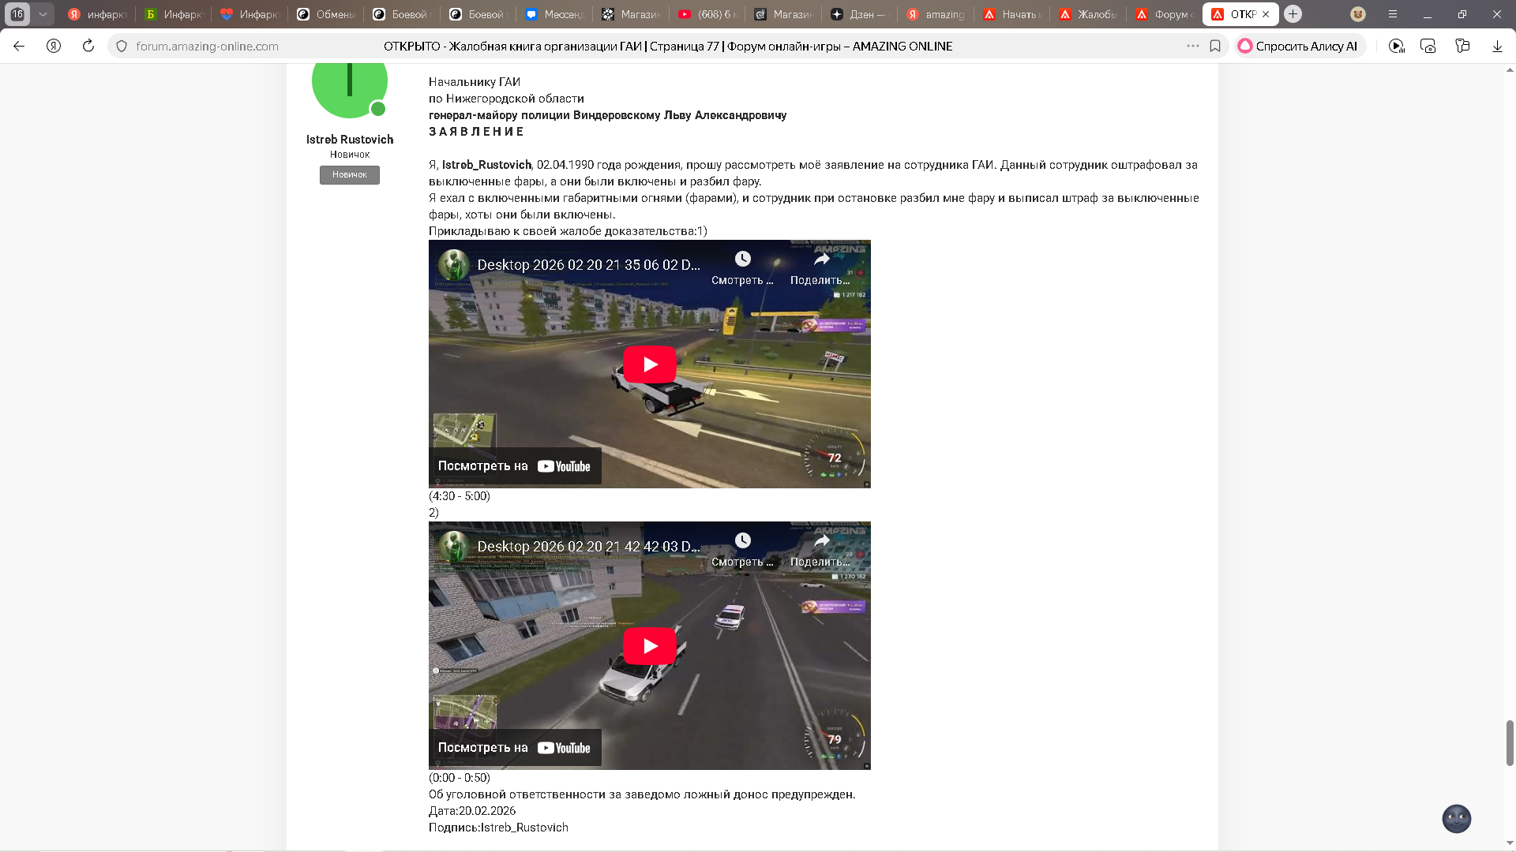The height and width of the screenshot is (852, 1516).
Task: Click the page reload icon
Action: click(x=88, y=46)
